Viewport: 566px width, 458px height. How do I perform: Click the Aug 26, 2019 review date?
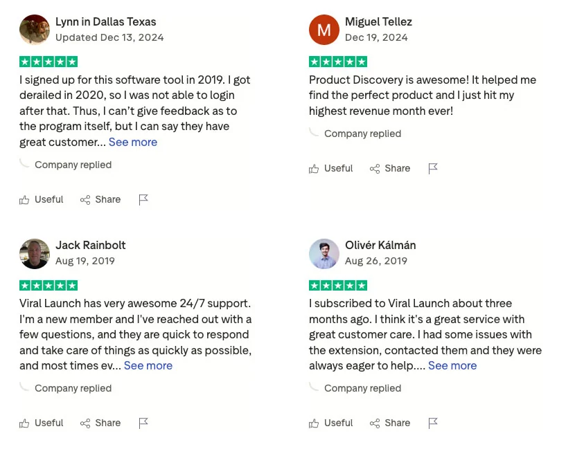click(376, 262)
